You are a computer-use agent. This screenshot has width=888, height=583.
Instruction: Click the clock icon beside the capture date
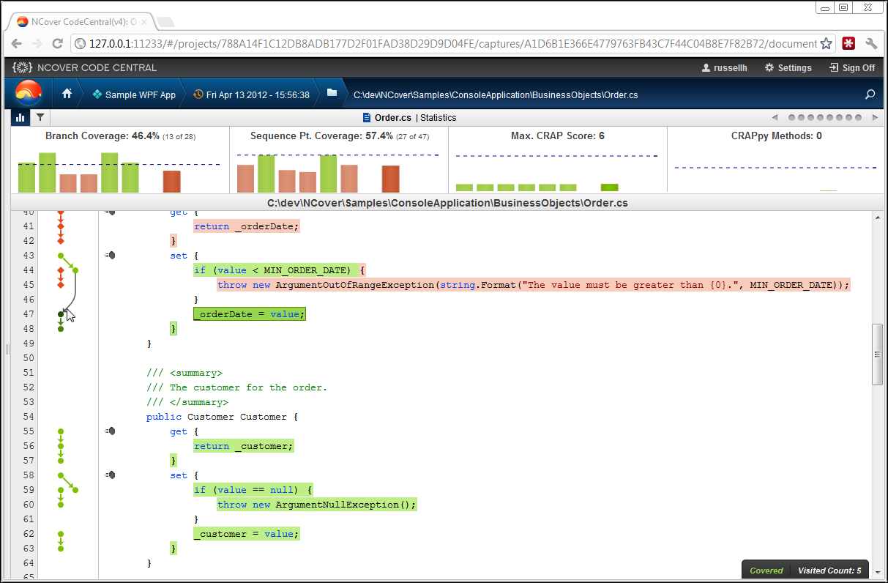(198, 94)
